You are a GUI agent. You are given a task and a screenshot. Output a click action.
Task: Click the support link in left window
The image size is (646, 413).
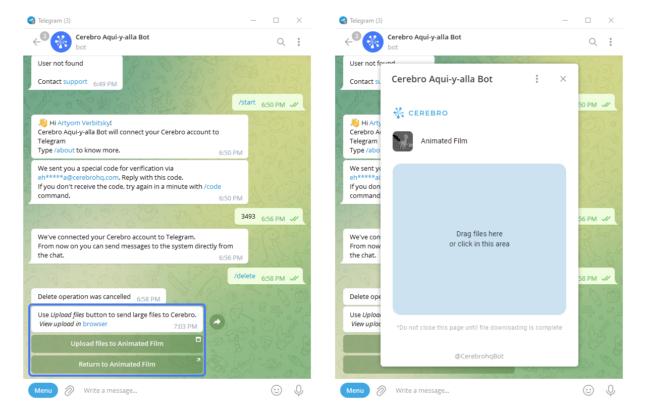coord(75,81)
